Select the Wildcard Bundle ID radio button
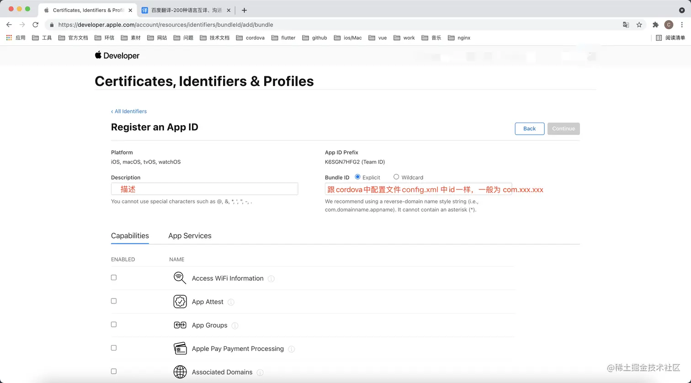The width and height of the screenshot is (691, 383). (x=396, y=177)
